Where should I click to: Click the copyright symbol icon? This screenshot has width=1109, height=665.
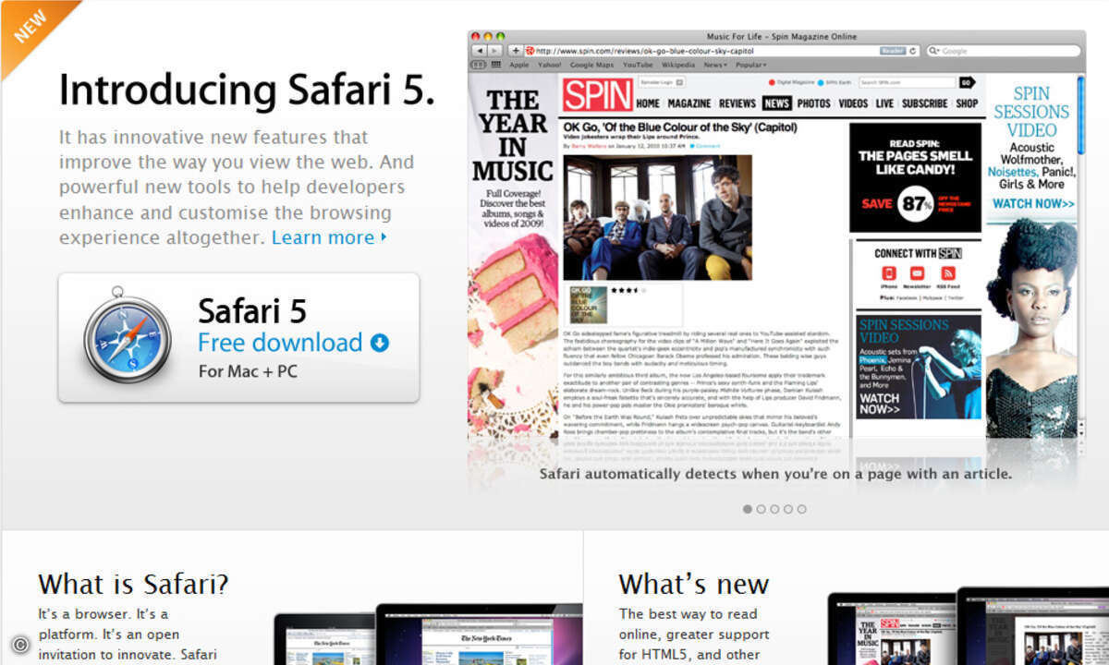[x=20, y=645]
